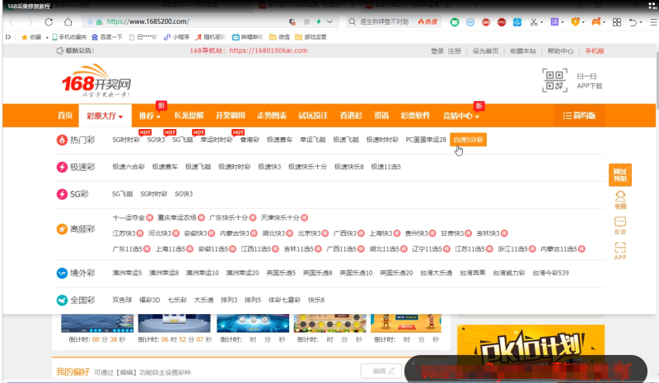Viewport: 659px width, 383px height.
Task: Click the lightning speed-mode icon in address bar
Action: pos(319,21)
